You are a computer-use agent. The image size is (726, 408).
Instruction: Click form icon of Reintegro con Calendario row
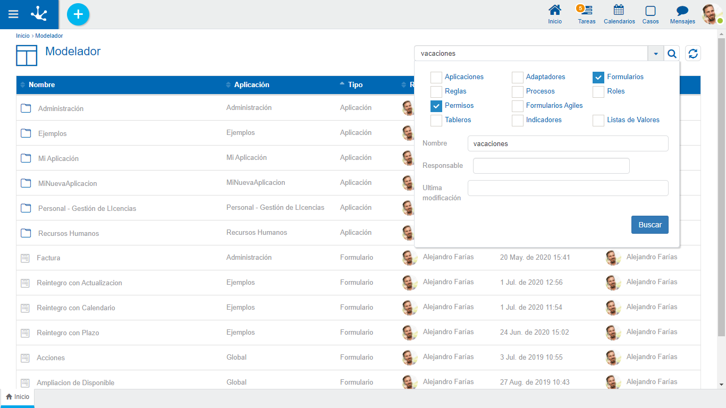pyautogui.click(x=25, y=308)
